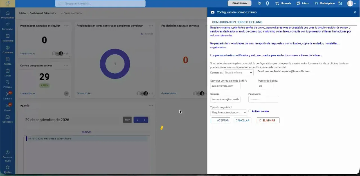Image resolution: width=360 pixels, height=176 pixels.
Task: Open the Comercial dropdown Toda la oficina
Action: pyautogui.click(x=238, y=73)
